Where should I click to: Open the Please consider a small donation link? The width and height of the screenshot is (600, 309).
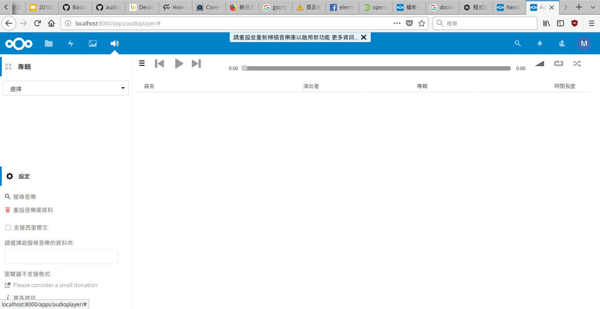point(55,285)
